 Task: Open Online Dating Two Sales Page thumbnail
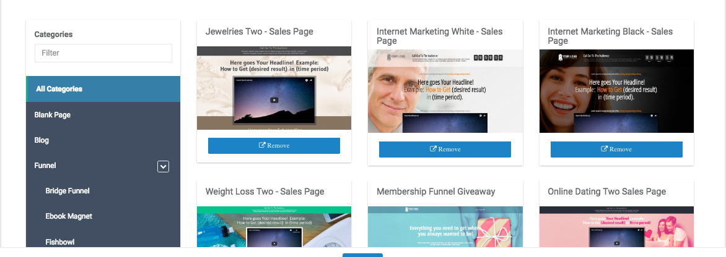(617, 227)
